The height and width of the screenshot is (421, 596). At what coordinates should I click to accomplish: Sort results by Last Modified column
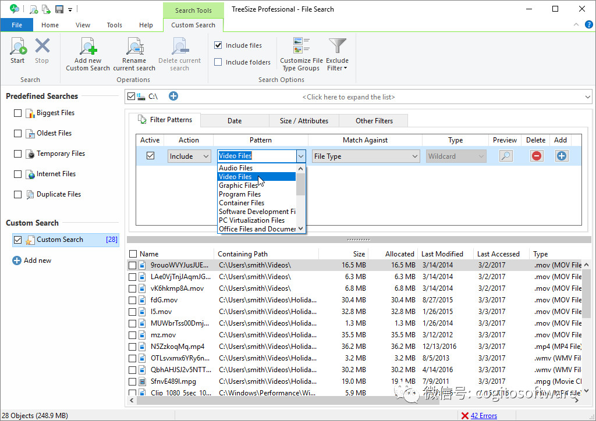coord(445,254)
